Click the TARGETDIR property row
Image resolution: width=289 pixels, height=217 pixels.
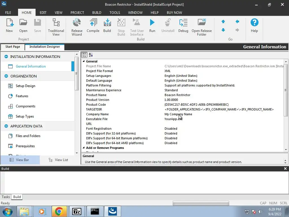click(x=183, y=109)
